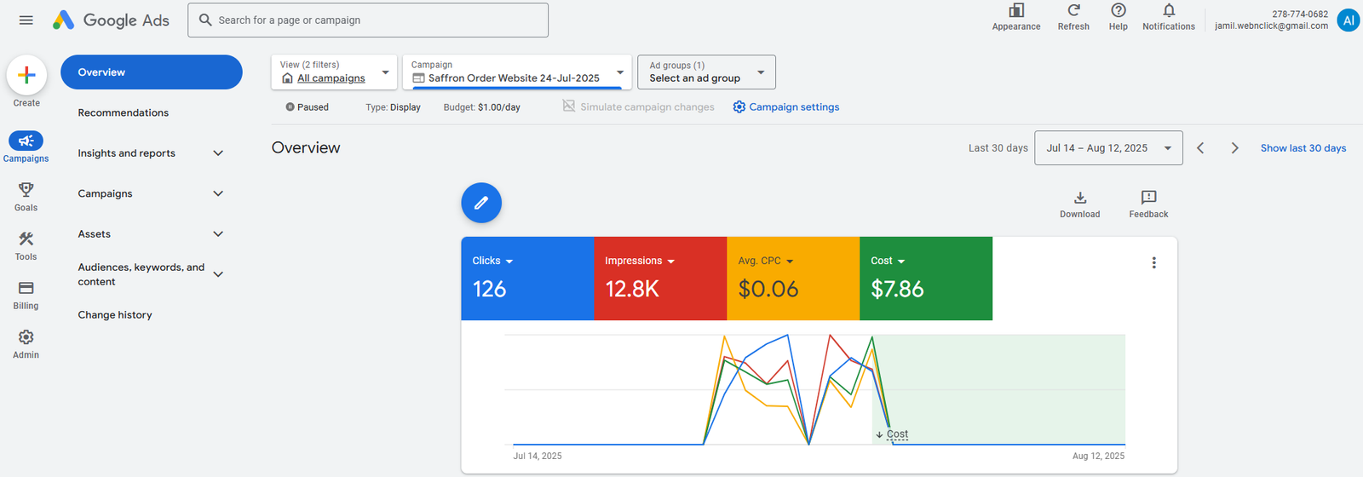Image resolution: width=1363 pixels, height=477 pixels.
Task: Open the Goals trophy icon
Action: 26,190
